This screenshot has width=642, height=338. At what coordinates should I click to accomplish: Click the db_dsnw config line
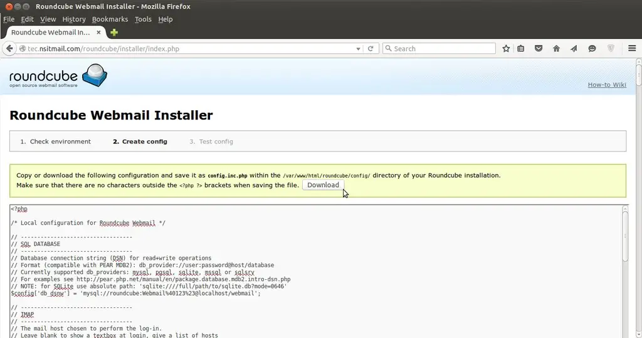(135, 294)
